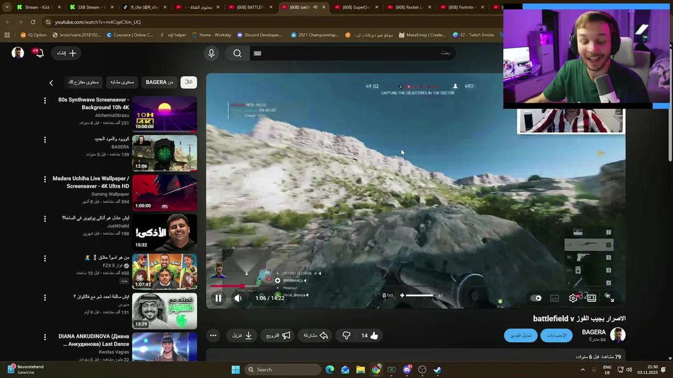Toggle the full screen icon in the player
Viewport: 673px width, 378px height.
tap(610, 298)
